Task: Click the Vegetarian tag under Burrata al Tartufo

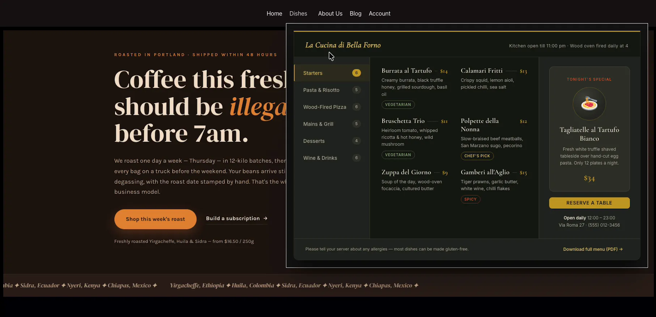Action: (398, 105)
